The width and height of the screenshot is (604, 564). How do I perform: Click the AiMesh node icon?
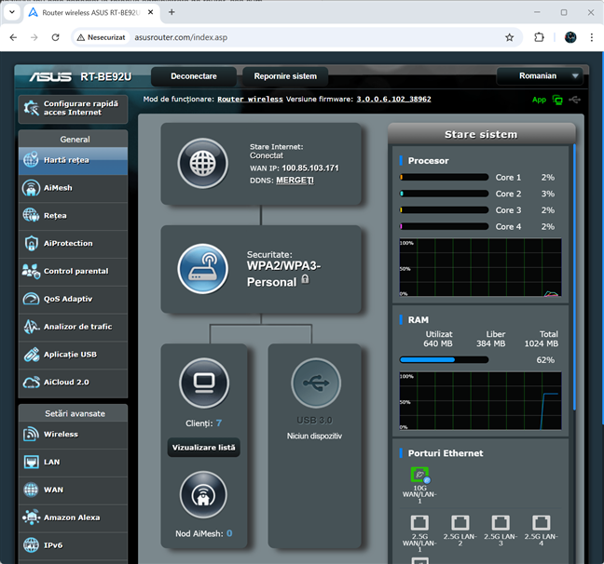203,495
